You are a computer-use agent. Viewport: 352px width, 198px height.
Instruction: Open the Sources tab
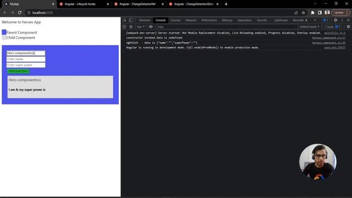(x=175, y=20)
